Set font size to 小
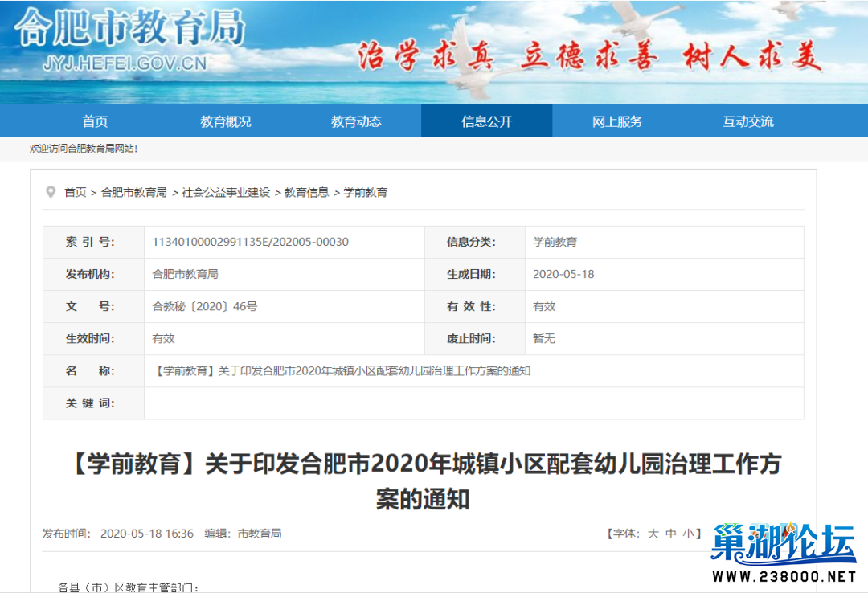Image resolution: width=868 pixels, height=593 pixels. pyautogui.click(x=688, y=534)
